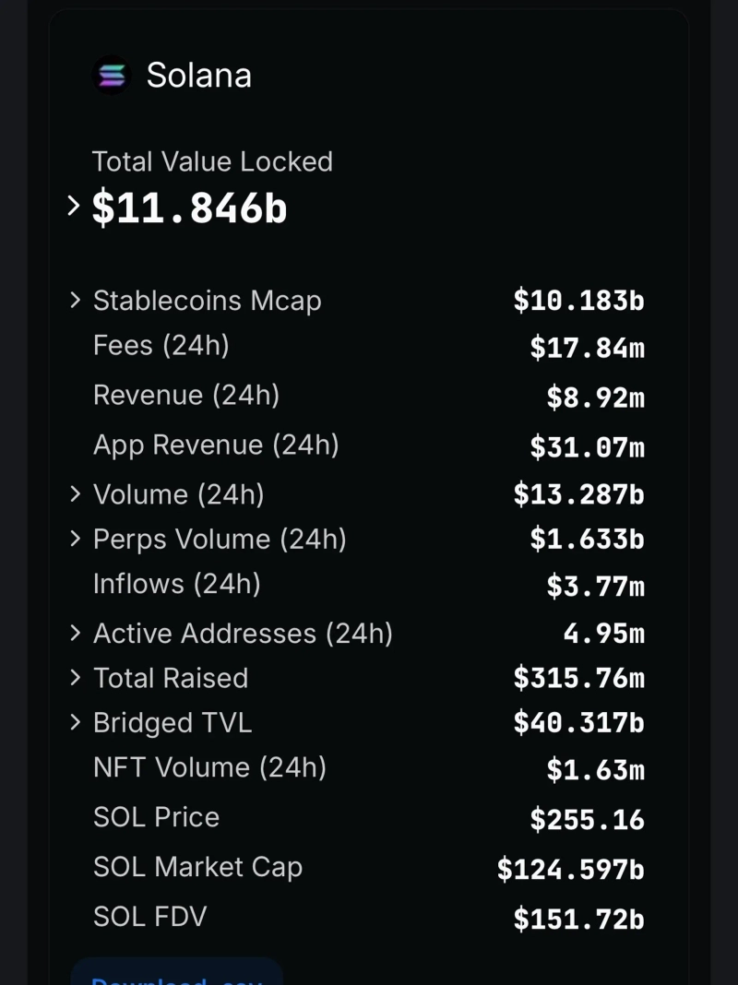Image resolution: width=738 pixels, height=985 pixels.
Task: Click the $151.72b SOL FDV value
Action: (x=578, y=919)
